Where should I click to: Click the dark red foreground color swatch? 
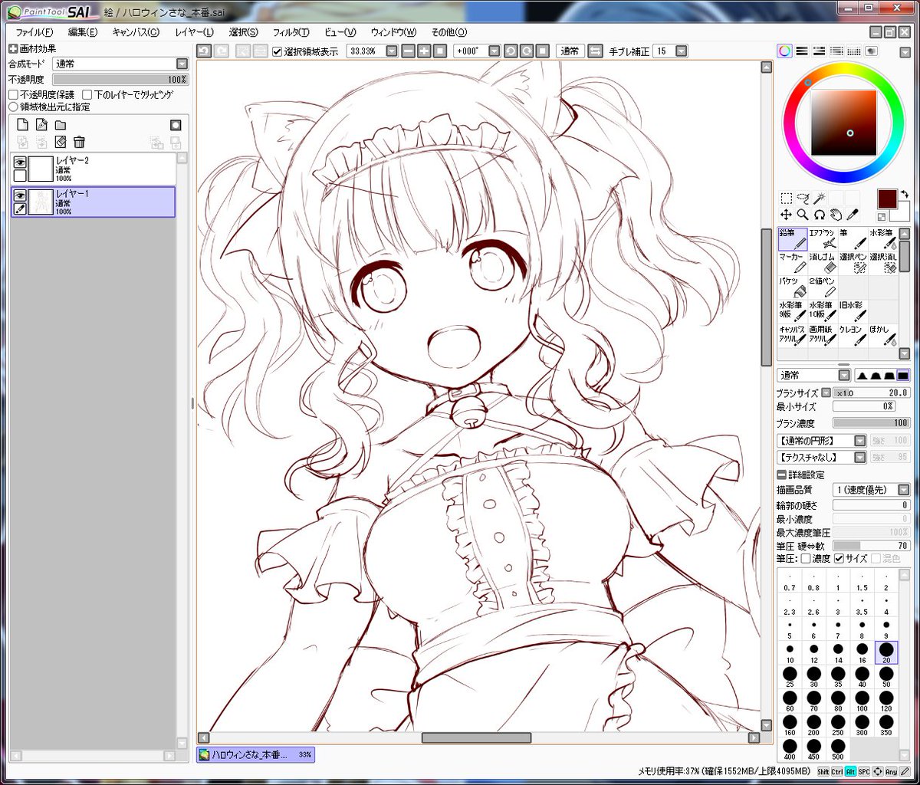888,199
